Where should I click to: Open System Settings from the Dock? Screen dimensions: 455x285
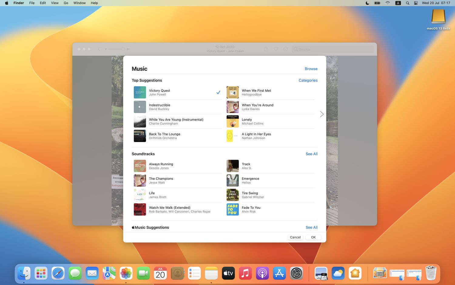click(x=297, y=273)
